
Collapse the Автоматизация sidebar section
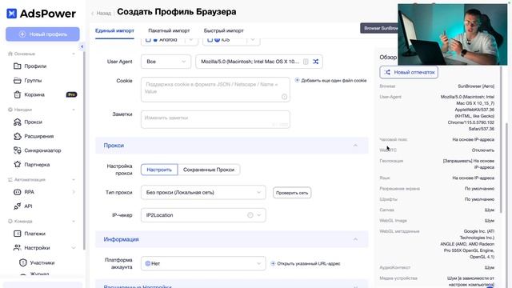pos(74,179)
